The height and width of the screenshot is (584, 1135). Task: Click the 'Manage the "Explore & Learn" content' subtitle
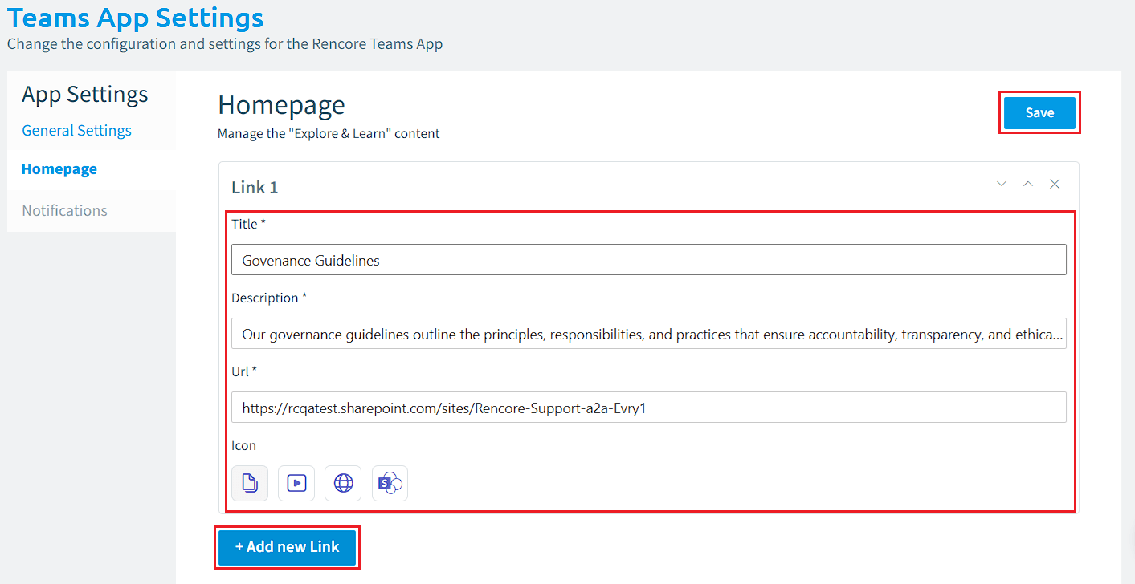coord(329,134)
